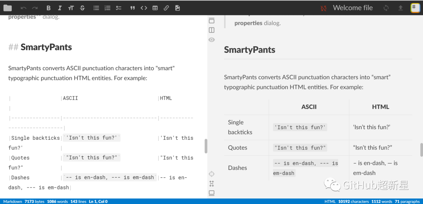Toggle reader mode eye icon

(x=212, y=40)
